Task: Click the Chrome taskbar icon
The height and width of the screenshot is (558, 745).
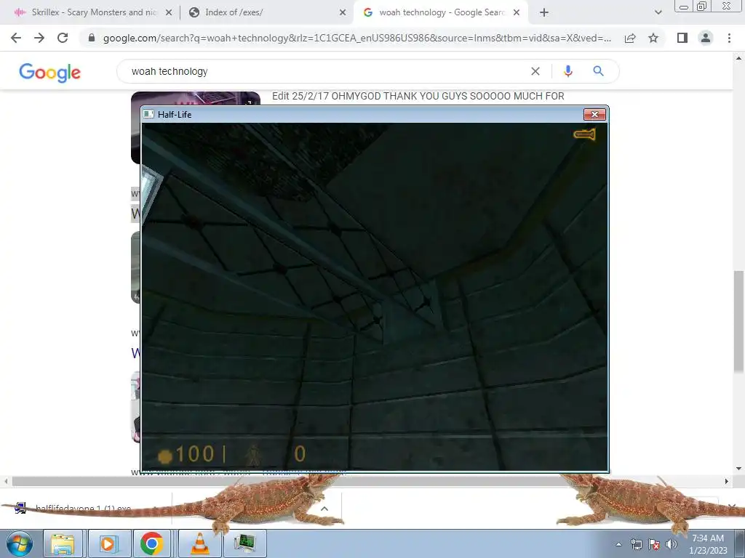Action: pyautogui.click(x=152, y=543)
